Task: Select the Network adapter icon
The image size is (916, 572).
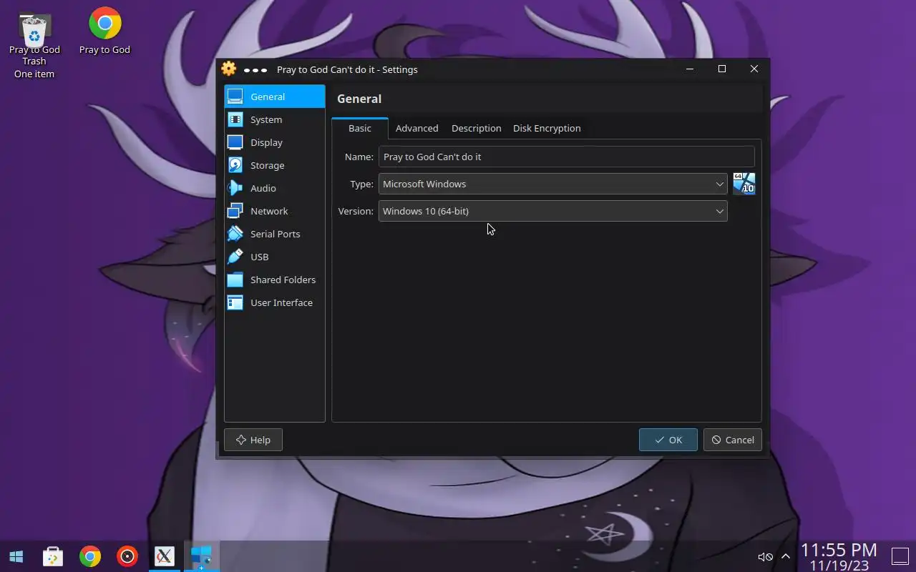Action: point(235,211)
